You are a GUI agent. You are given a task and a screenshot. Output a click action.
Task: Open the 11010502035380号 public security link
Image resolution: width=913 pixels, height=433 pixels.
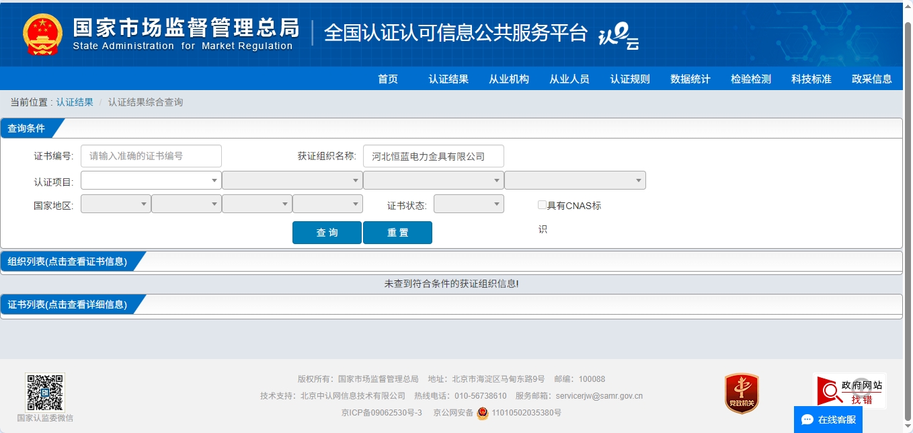(526, 413)
